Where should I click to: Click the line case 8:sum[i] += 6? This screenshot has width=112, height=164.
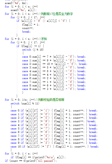(x=54, y=85)
